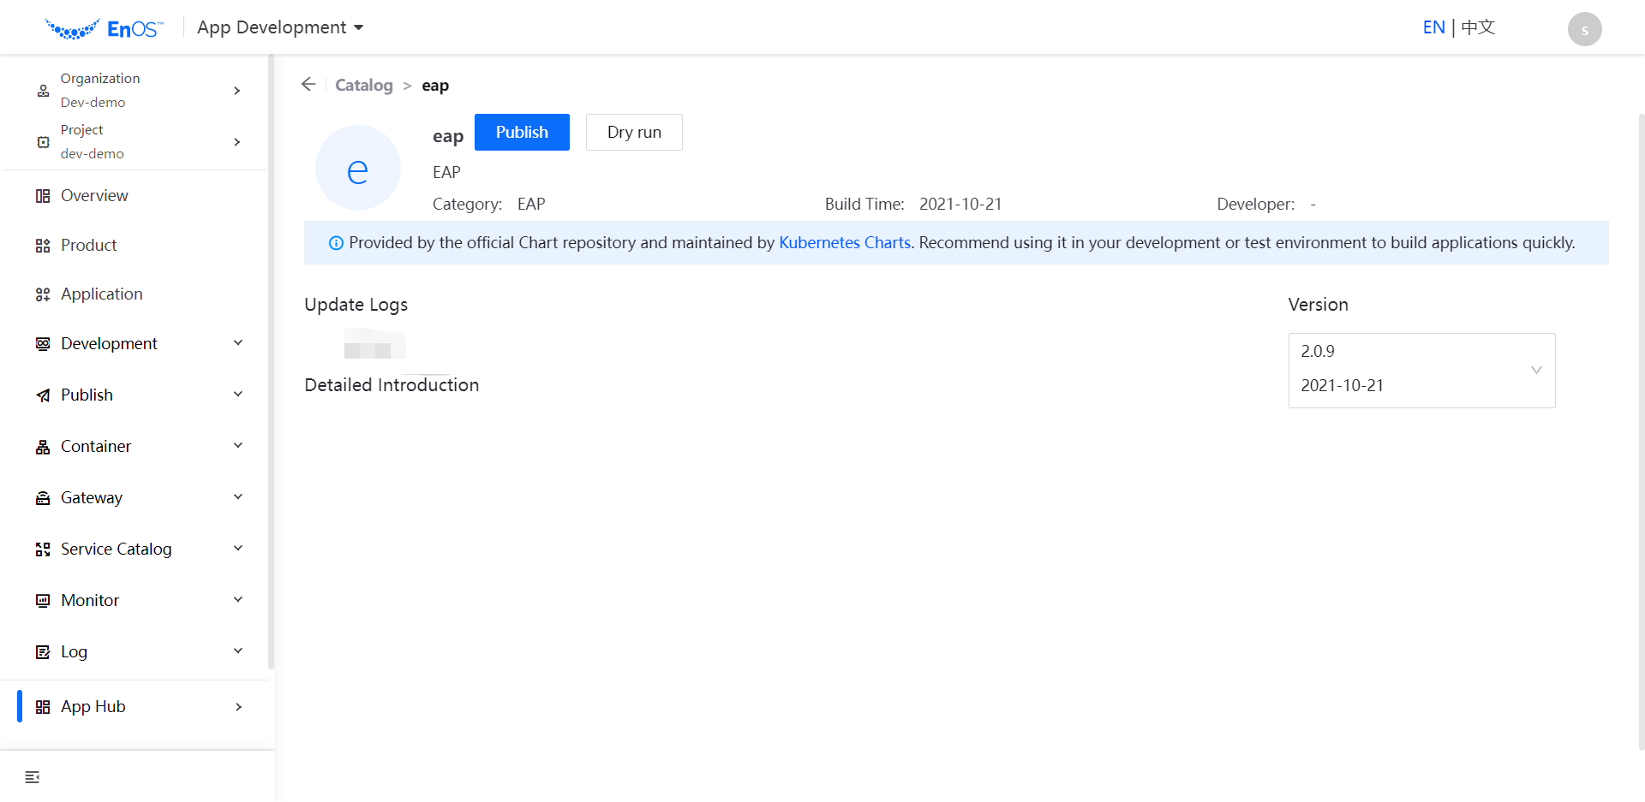Viewport: 1645px width, 802px height.
Task: Open the App Development dropdown in the header
Action: (279, 27)
